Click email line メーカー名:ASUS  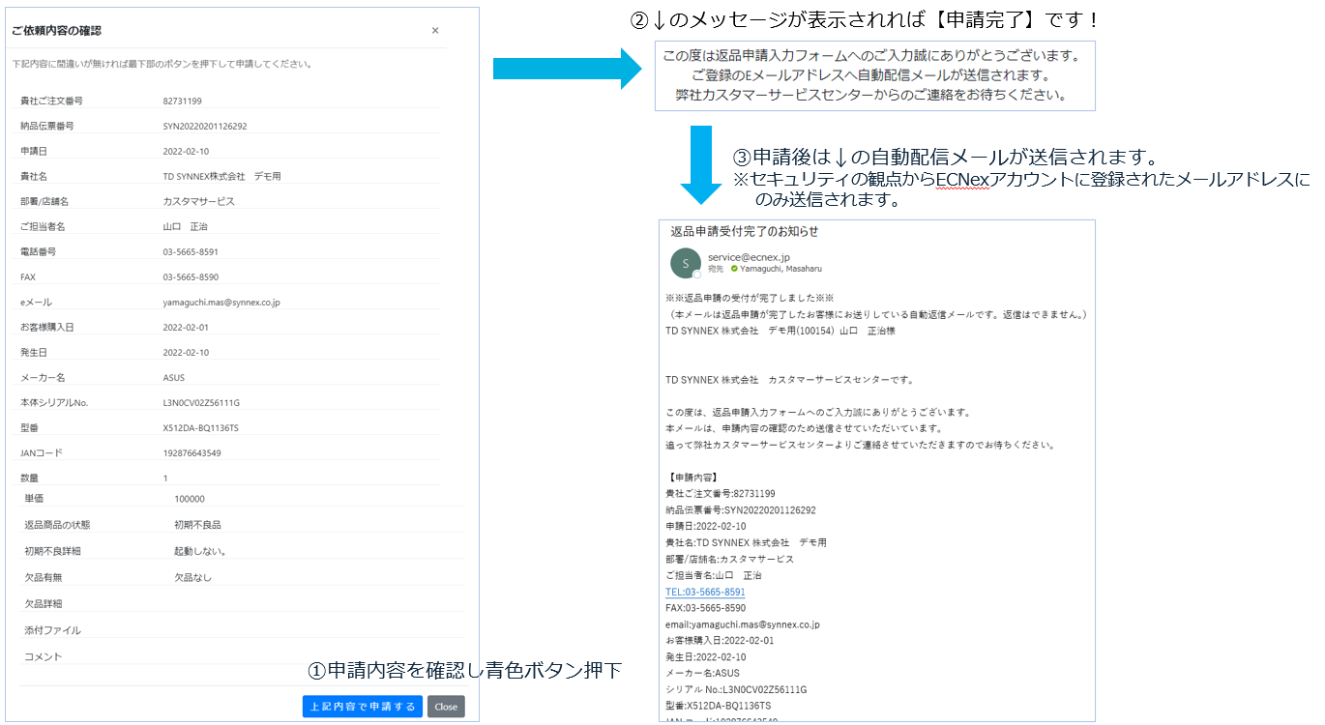(702, 673)
